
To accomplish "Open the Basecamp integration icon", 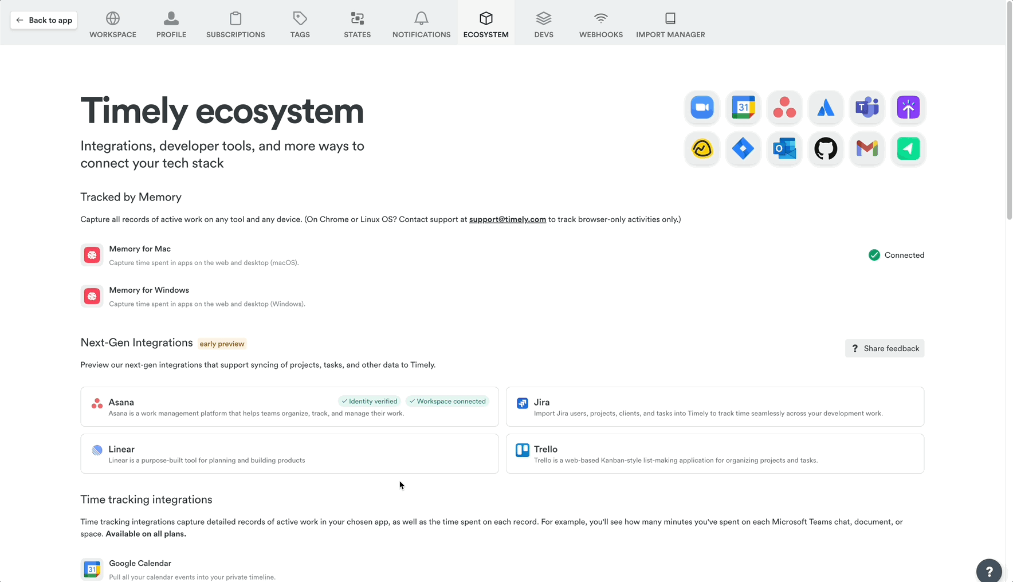I will click(x=702, y=149).
